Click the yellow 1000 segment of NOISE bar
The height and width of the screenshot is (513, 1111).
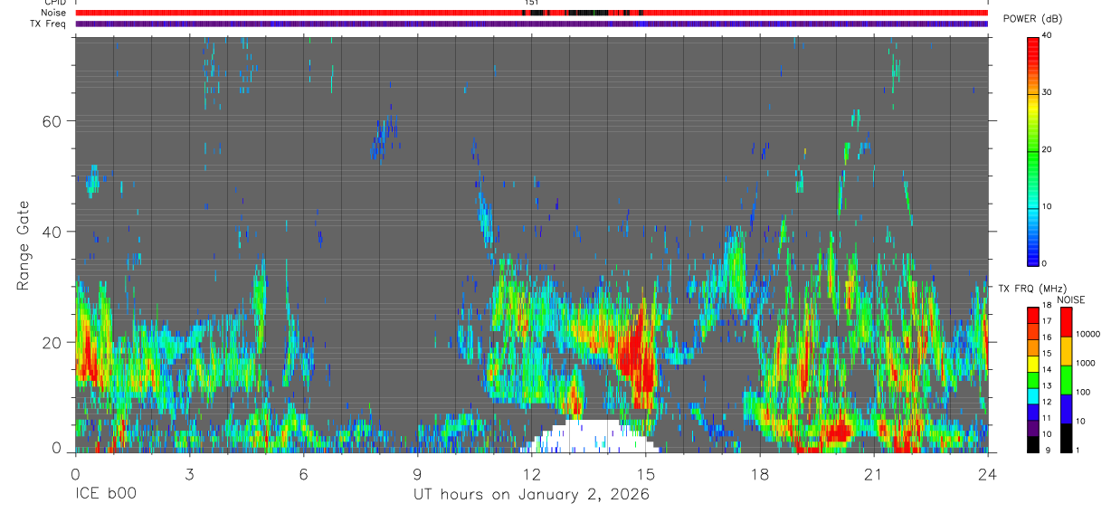click(x=1066, y=351)
